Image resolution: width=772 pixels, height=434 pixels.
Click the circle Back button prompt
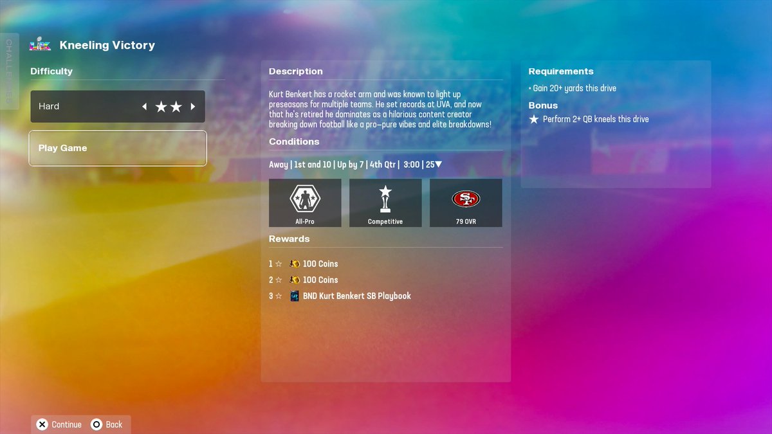pos(107,424)
